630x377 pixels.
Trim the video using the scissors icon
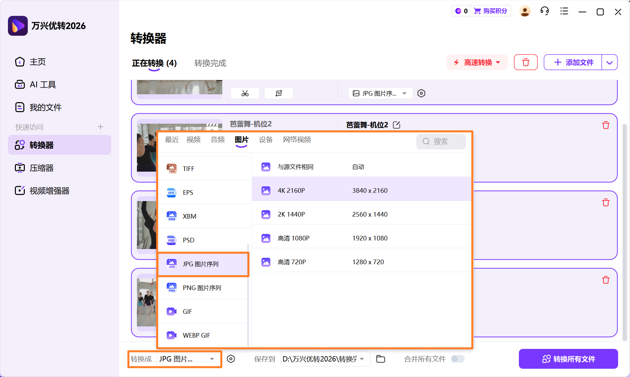tap(245, 93)
